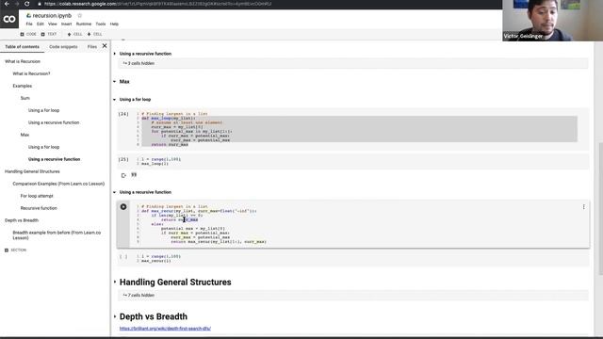
Task: Jump to Depth vs Breadth in contents
Action: point(22,220)
